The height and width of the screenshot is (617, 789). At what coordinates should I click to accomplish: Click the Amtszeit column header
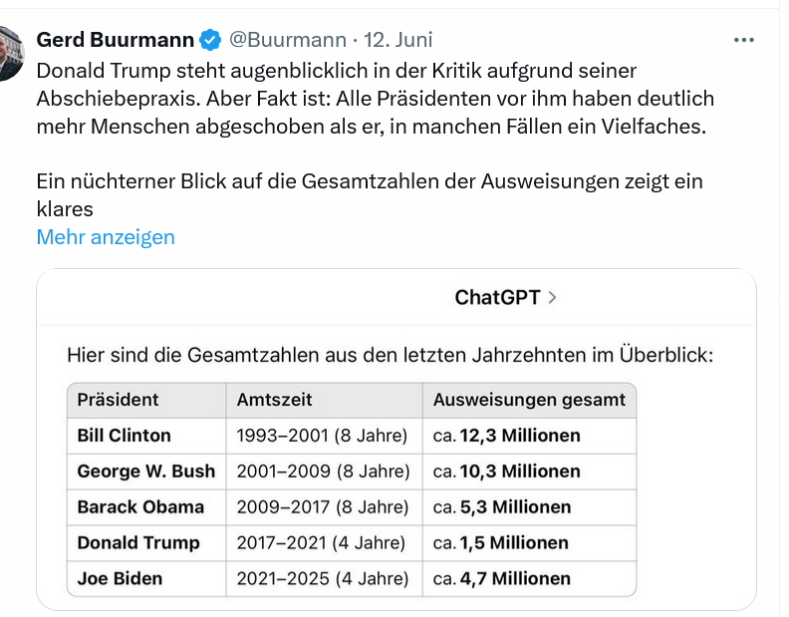click(274, 400)
